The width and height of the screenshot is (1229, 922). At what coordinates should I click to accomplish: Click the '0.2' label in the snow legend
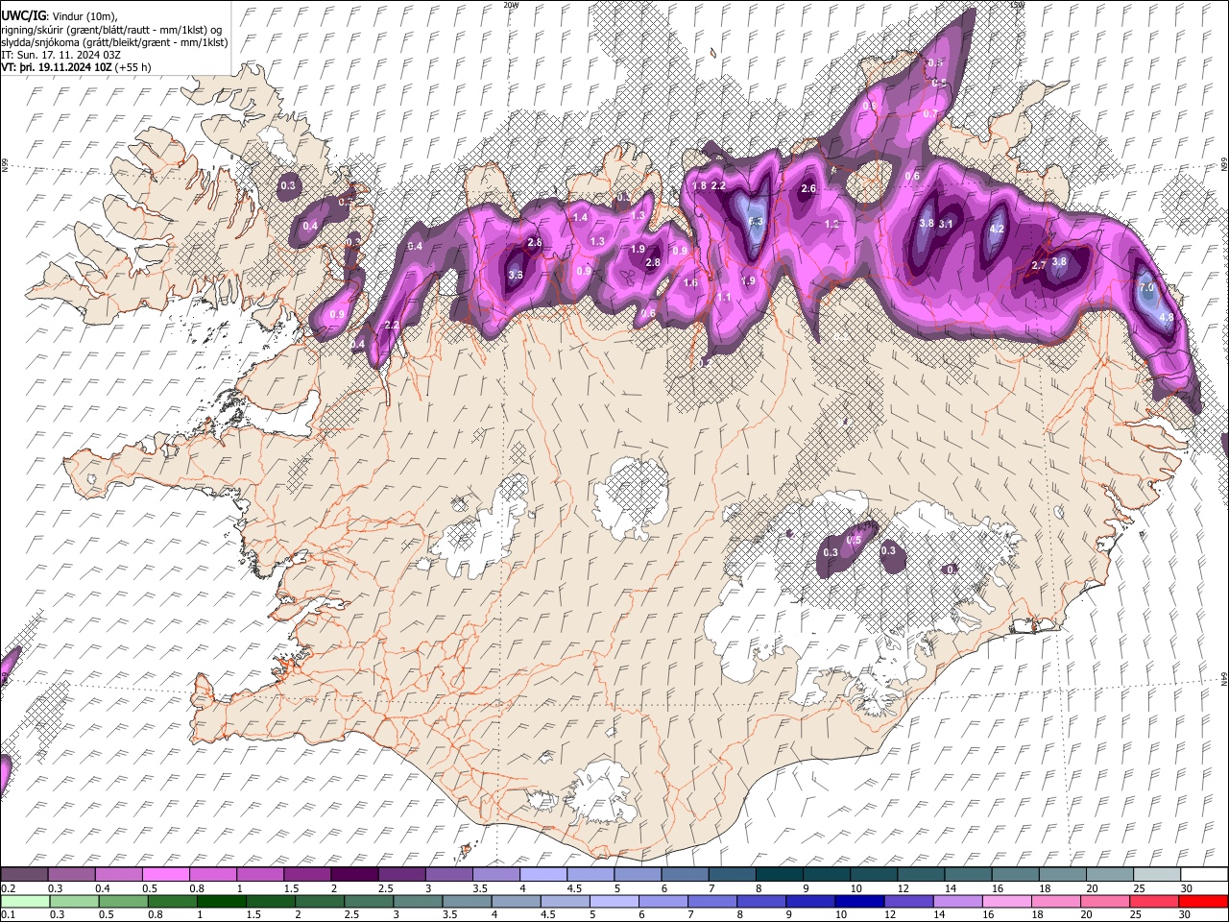pos(9,888)
